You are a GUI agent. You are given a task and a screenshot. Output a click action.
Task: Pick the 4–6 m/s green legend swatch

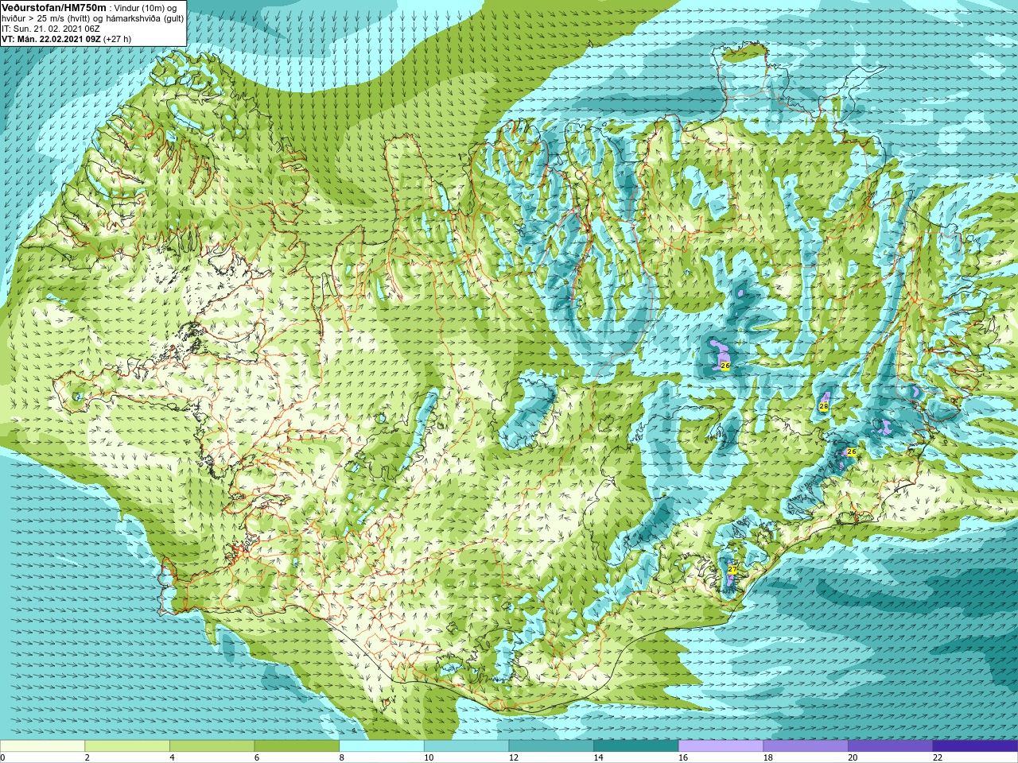[x=212, y=746]
